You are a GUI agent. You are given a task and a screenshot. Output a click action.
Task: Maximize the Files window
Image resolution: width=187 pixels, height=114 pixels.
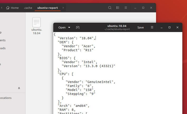[143, 8]
